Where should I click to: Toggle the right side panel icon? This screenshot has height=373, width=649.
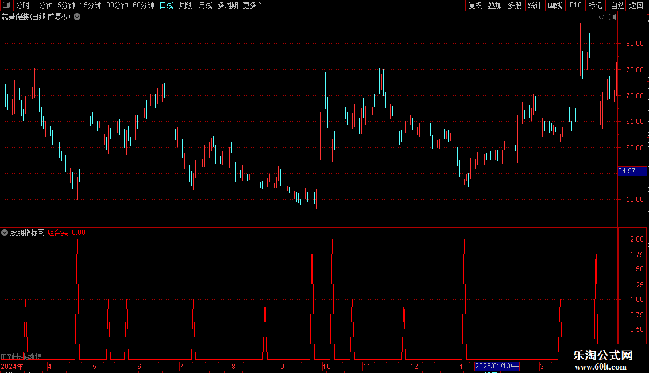612,17
